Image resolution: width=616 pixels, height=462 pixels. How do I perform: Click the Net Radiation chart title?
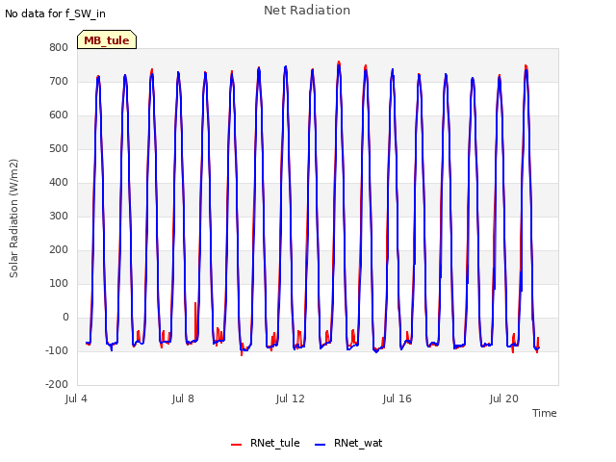click(x=307, y=11)
